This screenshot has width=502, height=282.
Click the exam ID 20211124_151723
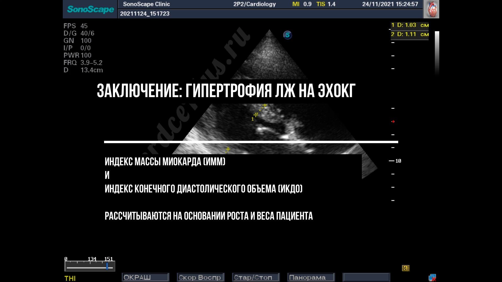point(145,14)
